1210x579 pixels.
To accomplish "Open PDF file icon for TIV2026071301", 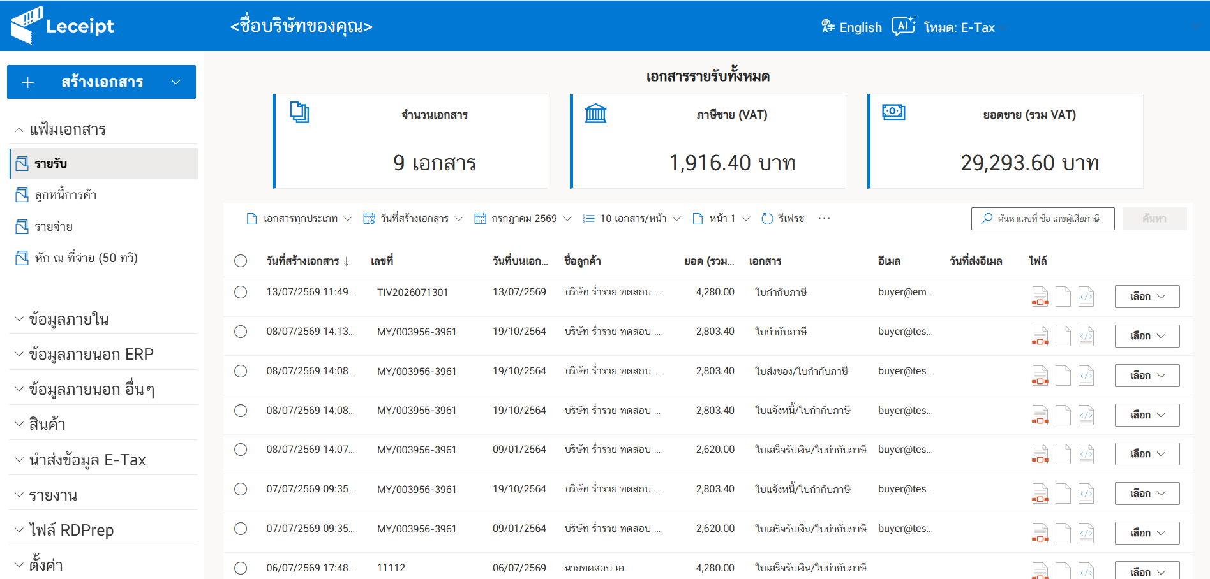I will click(1040, 297).
